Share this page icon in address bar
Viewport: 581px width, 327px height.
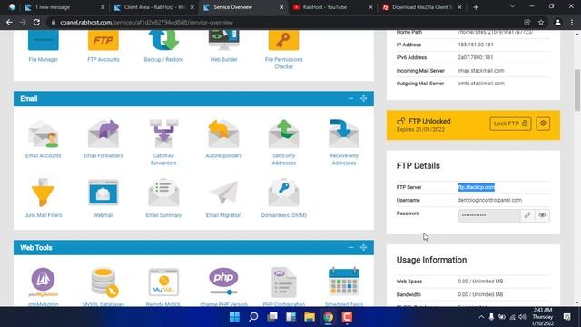(527, 22)
